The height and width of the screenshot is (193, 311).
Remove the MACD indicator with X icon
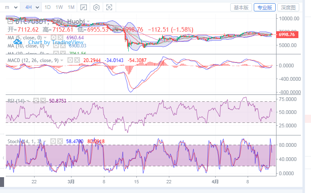coord(77,60)
